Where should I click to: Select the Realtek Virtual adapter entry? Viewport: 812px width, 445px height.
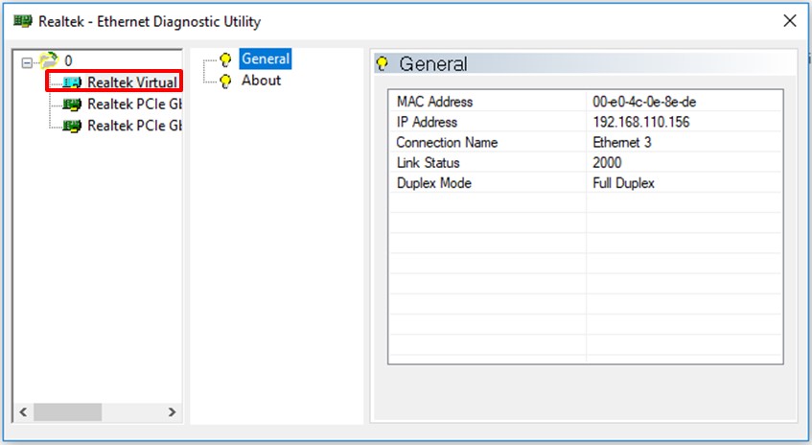[132, 82]
